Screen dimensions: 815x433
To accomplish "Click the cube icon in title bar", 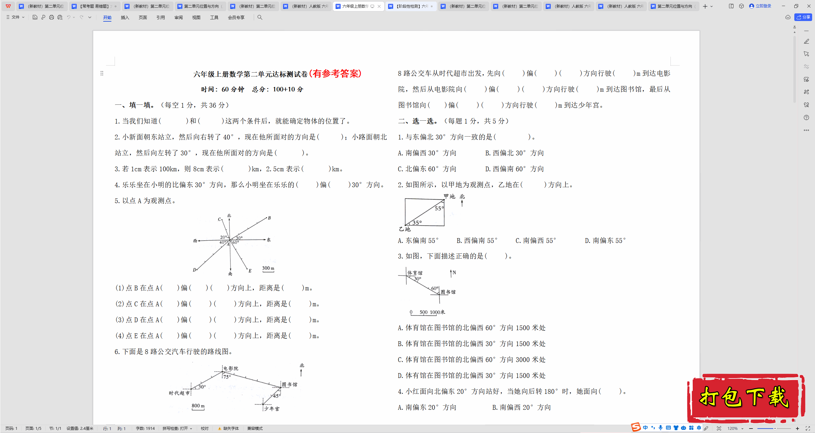I will point(741,6).
